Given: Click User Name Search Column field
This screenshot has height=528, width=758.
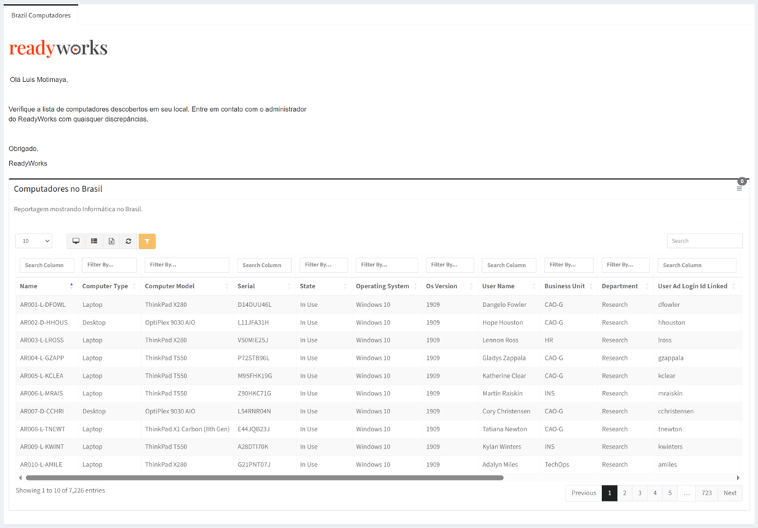Looking at the screenshot, I should point(509,265).
